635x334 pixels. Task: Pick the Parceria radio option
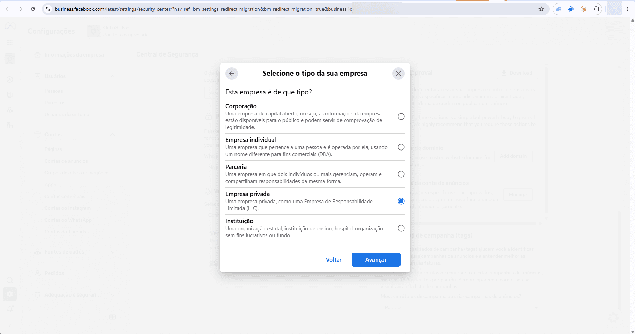pyautogui.click(x=401, y=174)
